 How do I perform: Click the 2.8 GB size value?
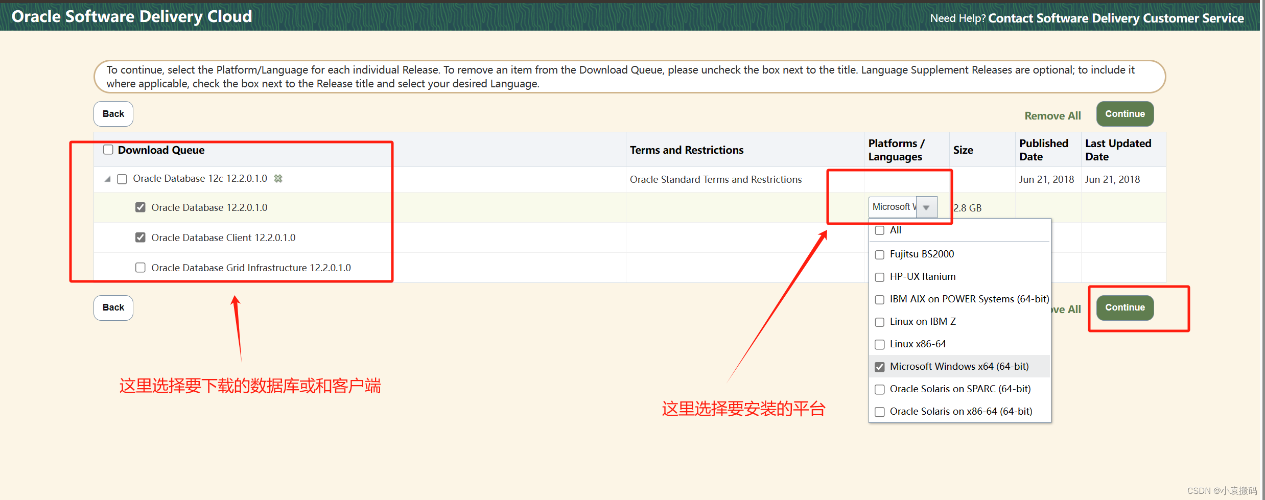pyautogui.click(x=967, y=208)
